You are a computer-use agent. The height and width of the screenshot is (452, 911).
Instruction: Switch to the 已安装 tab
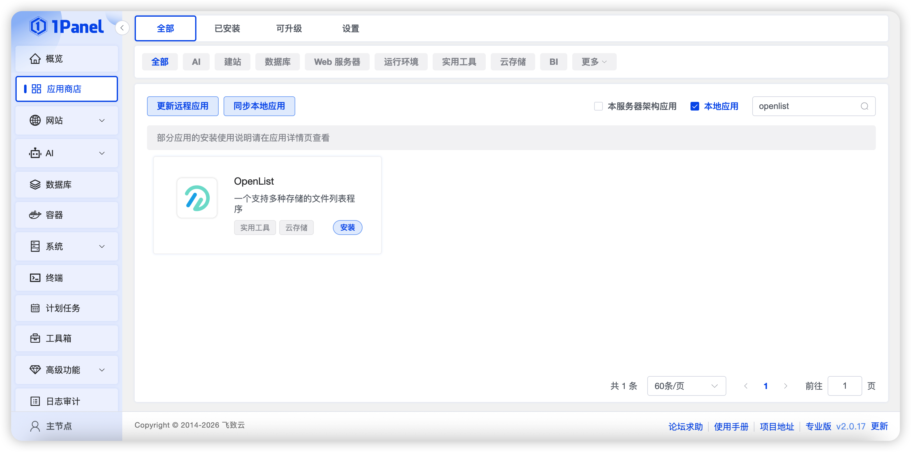[227, 28]
